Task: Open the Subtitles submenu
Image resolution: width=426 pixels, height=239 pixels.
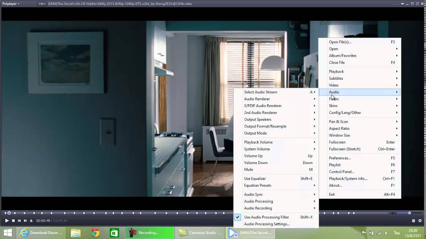Action: 360,78
